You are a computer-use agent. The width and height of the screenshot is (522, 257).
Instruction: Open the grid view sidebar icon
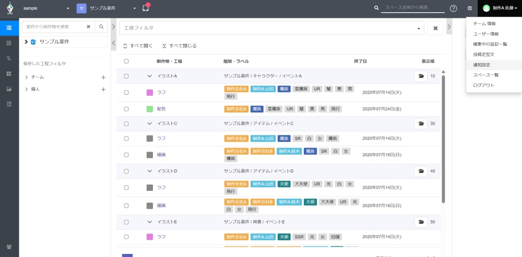pyautogui.click(x=9, y=74)
